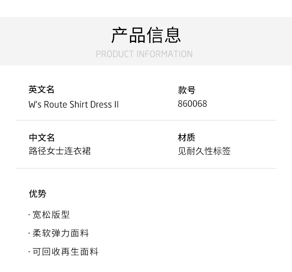Select the 款号 label

(x=186, y=90)
